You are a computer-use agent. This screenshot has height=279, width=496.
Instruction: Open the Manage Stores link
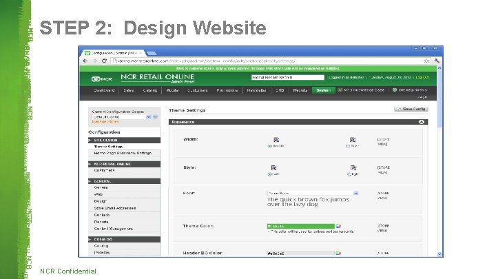(x=105, y=121)
